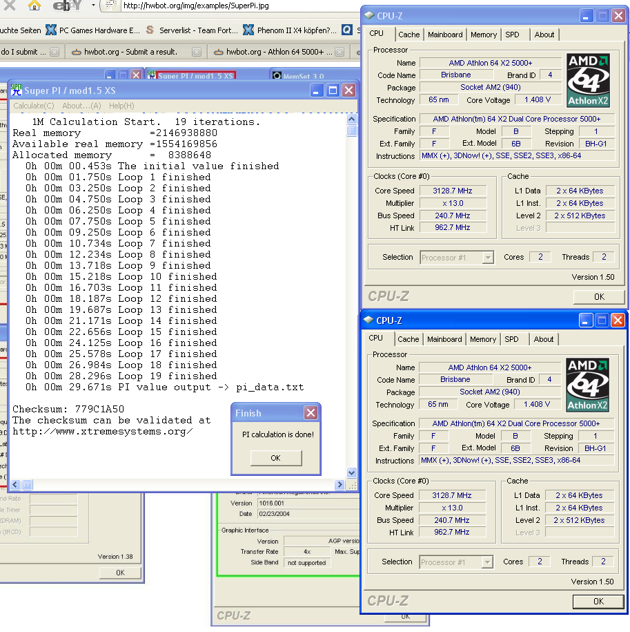Switch to Mainboard tab in bottom CPU-Z
The width and height of the screenshot is (630, 632).
(x=444, y=339)
